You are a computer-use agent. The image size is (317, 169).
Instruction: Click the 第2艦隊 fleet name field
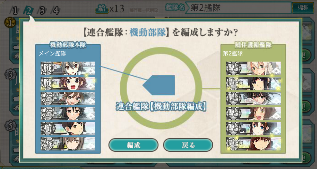[238, 8]
